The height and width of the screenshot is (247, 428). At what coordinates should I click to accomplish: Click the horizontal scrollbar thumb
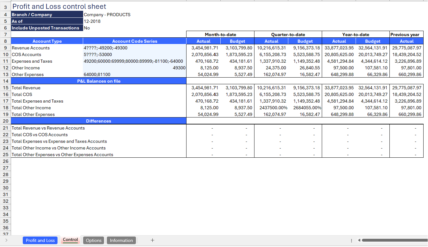point(394,240)
